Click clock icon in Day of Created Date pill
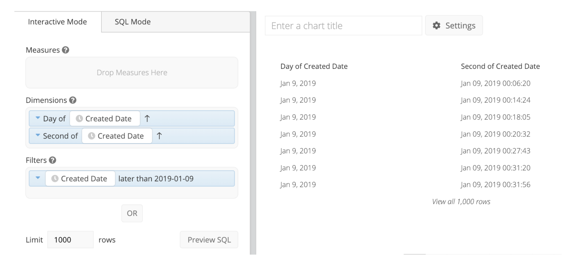 tap(79, 118)
